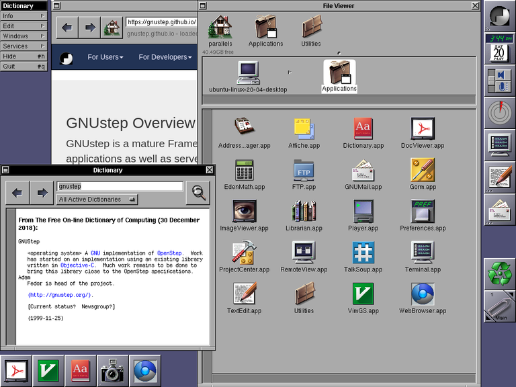516x387 pixels.
Task: Follow the blue GNU link in definition
Action: 95,253
